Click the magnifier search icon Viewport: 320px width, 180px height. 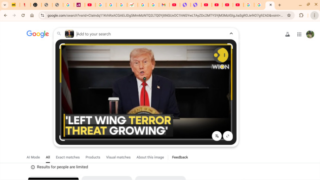[59, 34]
